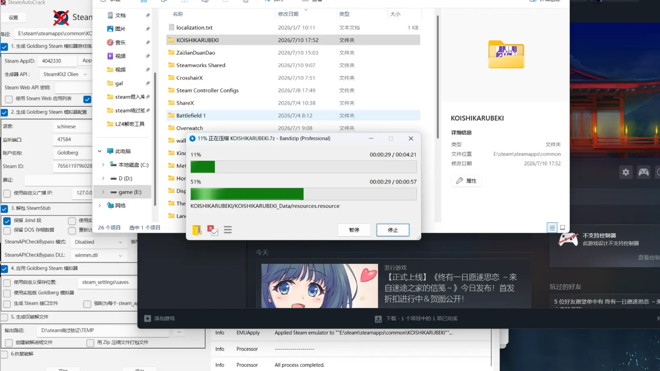Viewport: 660px width, 371px height.
Task: Open the 文档 quick access folder
Action: [x=121, y=15]
